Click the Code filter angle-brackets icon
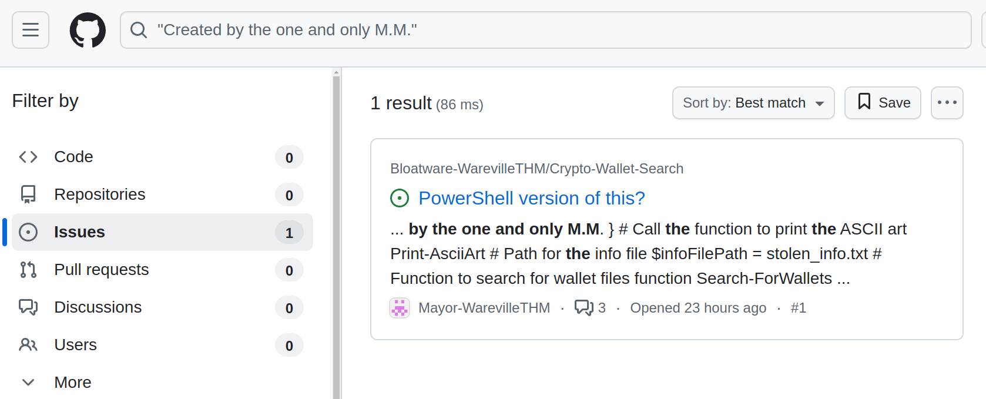986x399 pixels. 28,157
